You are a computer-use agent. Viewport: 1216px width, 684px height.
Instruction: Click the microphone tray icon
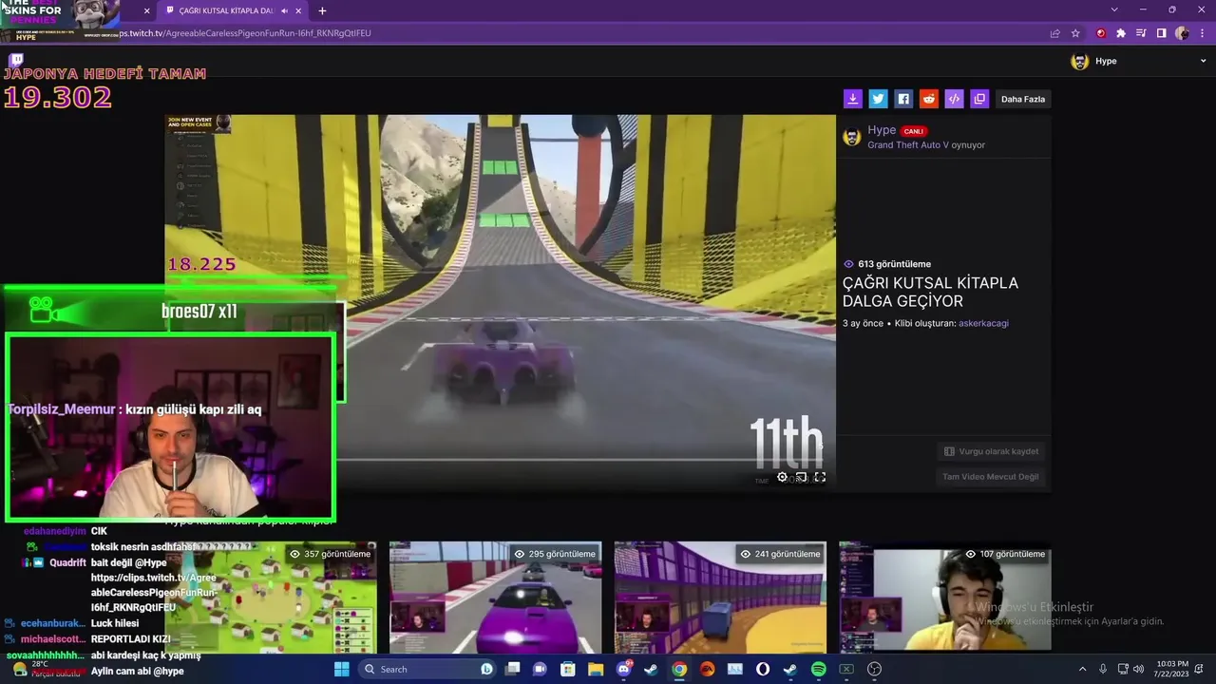pos(1103,669)
